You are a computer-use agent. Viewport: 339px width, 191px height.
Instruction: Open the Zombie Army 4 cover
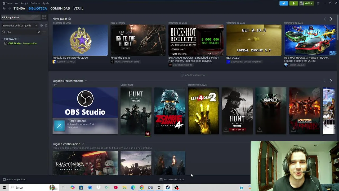click(x=170, y=111)
